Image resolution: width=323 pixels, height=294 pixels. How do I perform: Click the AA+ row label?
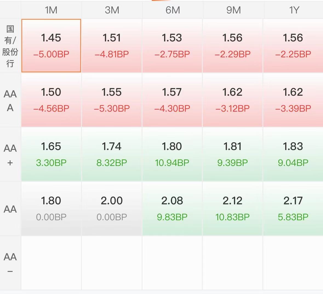click(x=10, y=154)
